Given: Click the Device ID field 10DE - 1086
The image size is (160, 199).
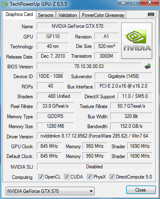Looking at the screenshot, I should click(x=51, y=76).
